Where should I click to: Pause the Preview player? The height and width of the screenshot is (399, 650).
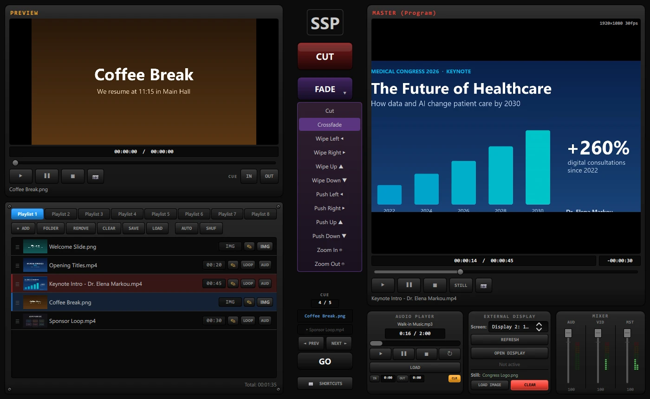coord(47,176)
